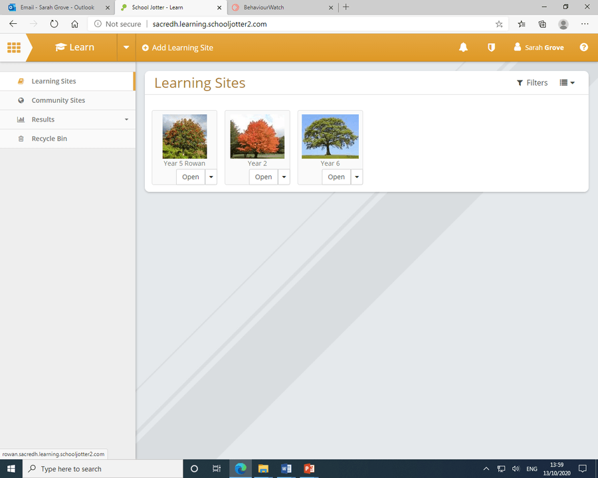Screen dimensions: 598x478
Task: Refresh the page
Action: coord(54,24)
